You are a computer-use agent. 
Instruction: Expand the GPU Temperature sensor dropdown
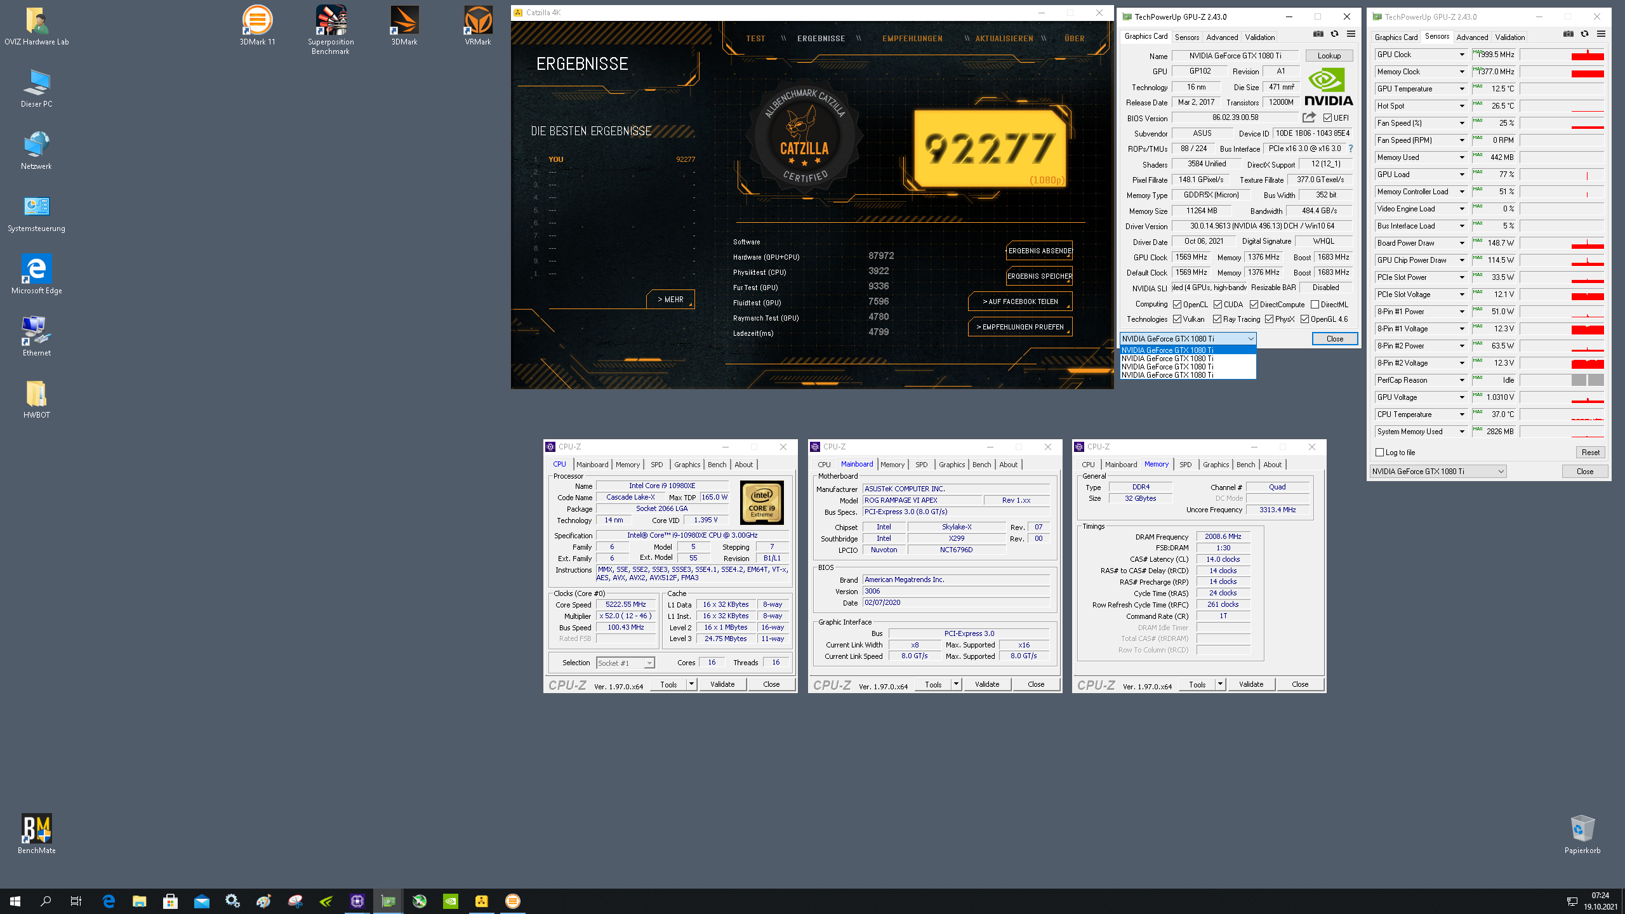[1462, 89]
